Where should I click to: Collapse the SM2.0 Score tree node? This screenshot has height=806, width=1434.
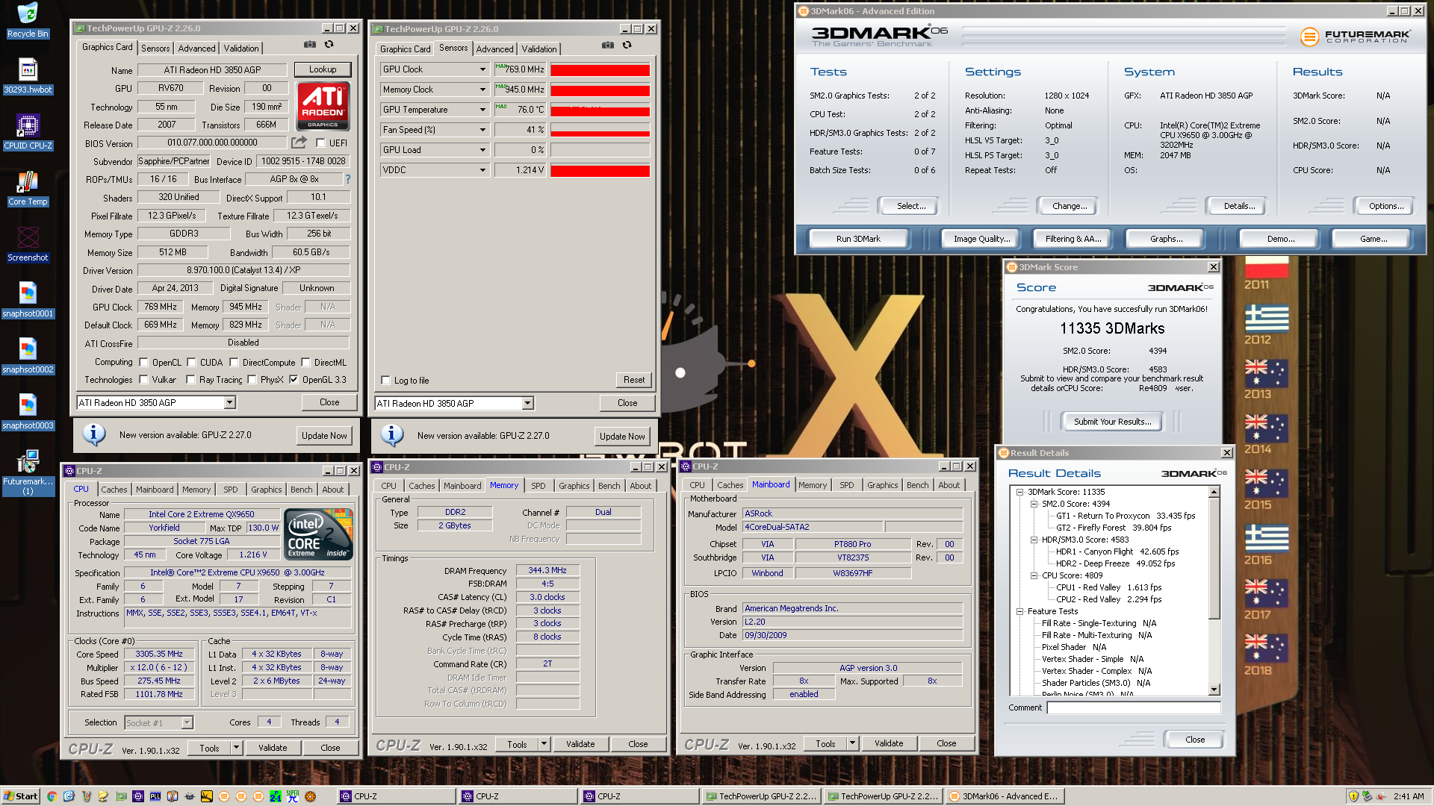pyautogui.click(x=1034, y=504)
